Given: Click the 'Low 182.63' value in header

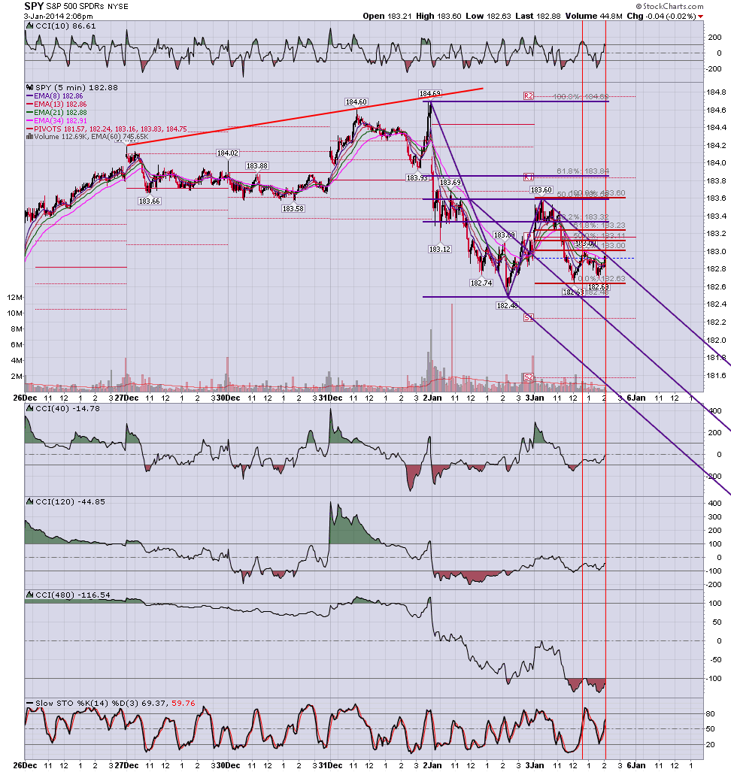Looking at the screenshot, I should click(488, 16).
